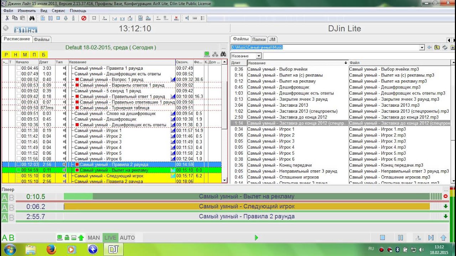
Task: Open the folder path dropdown arrow
Action: tap(422, 47)
